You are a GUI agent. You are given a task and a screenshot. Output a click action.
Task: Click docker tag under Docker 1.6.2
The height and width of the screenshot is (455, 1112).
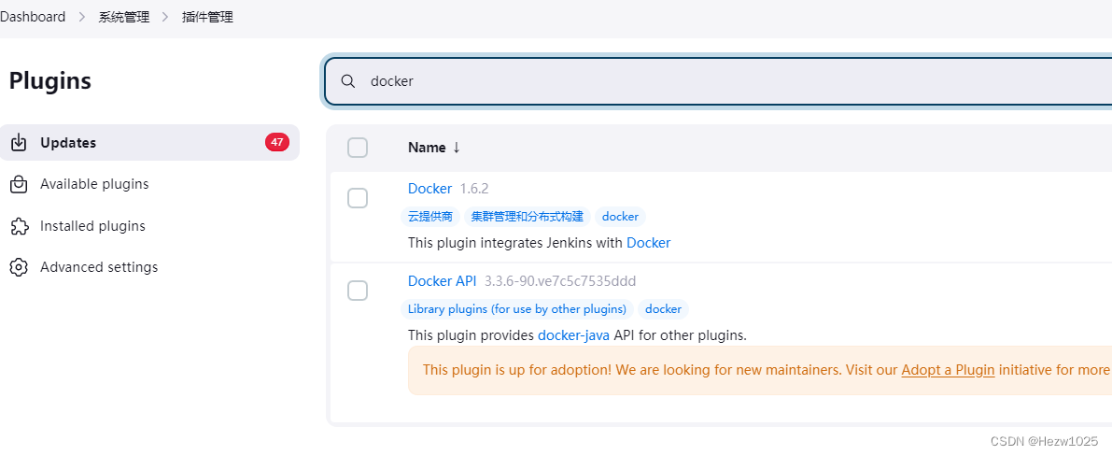pos(620,217)
